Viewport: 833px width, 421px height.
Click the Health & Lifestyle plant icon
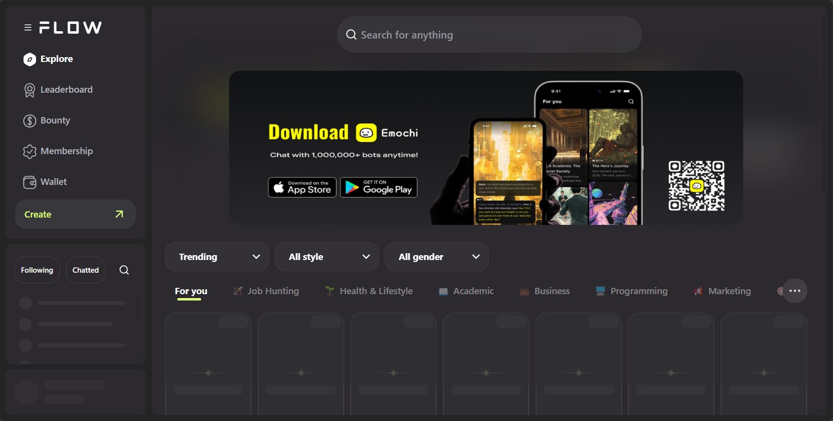coord(330,291)
